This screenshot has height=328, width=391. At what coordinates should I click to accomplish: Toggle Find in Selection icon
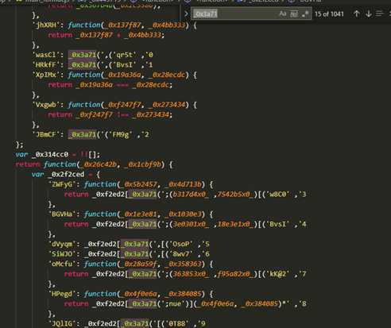[380, 14]
